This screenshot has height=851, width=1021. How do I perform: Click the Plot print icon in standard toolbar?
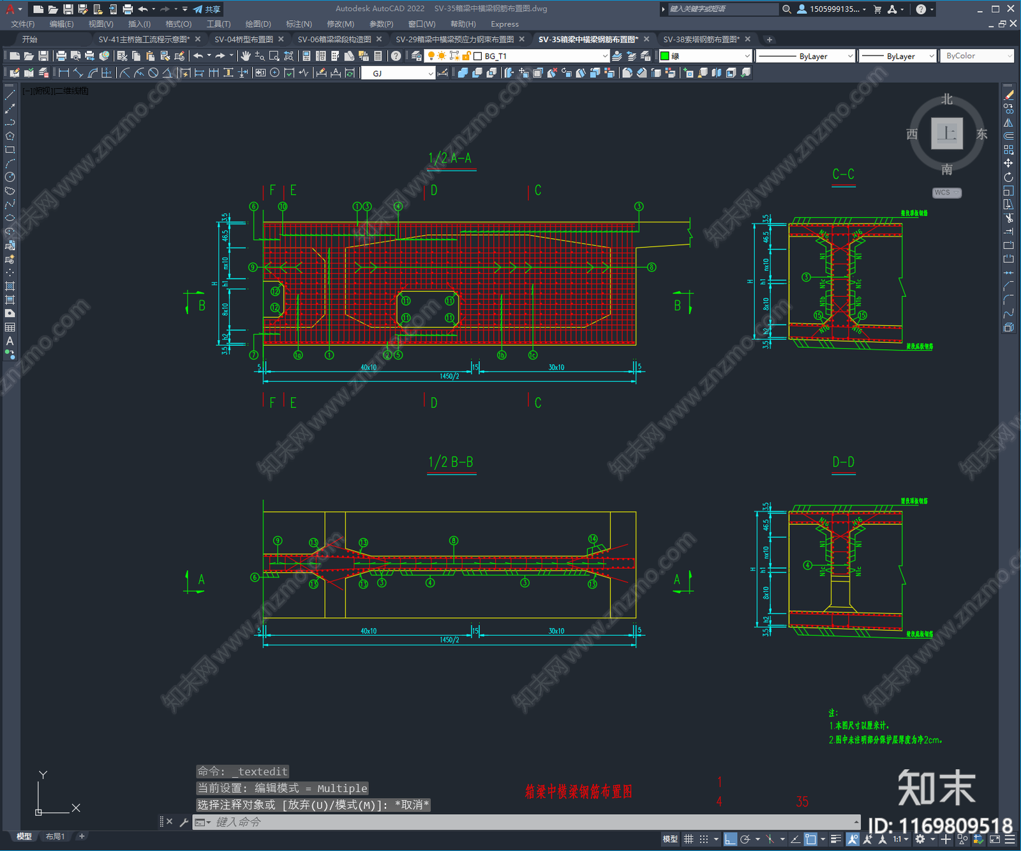(x=61, y=56)
